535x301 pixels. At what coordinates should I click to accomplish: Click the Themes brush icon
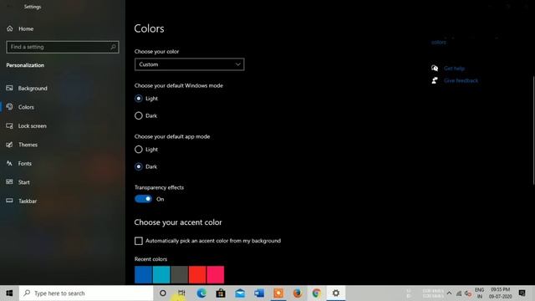(x=9, y=145)
